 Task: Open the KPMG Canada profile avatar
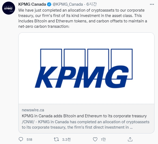9,8
